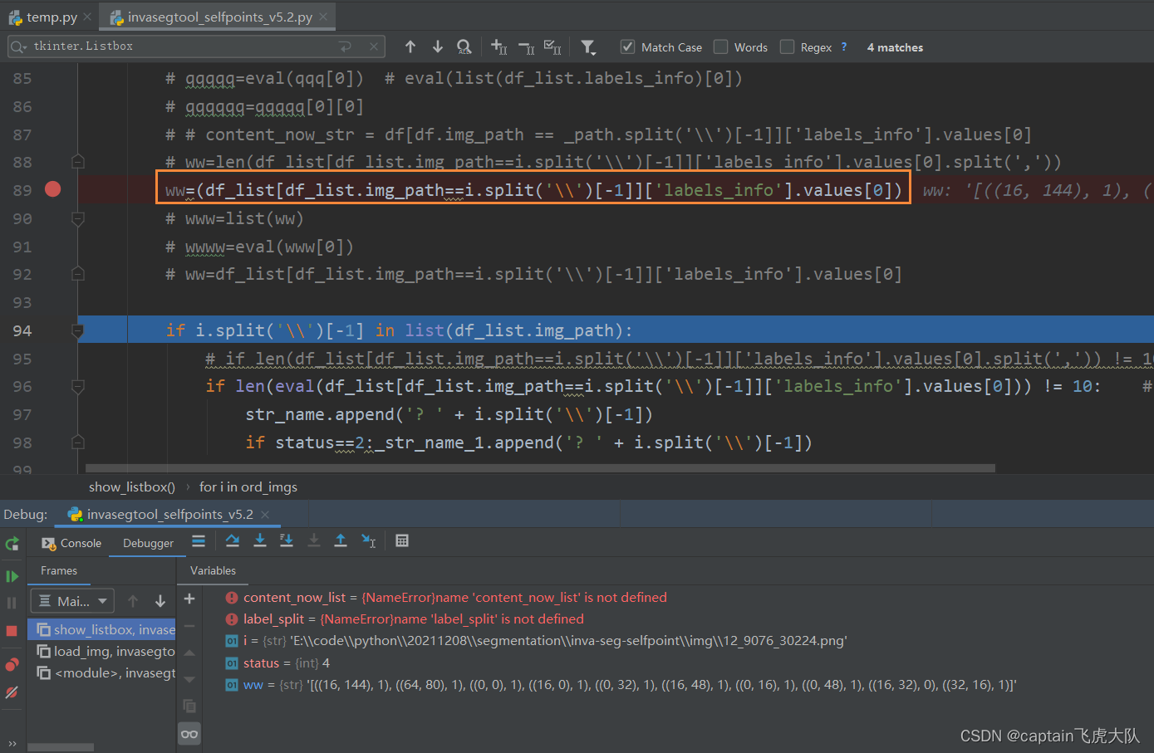Run to cursor position
Screen dimensions: 1154x753
pos(369,541)
